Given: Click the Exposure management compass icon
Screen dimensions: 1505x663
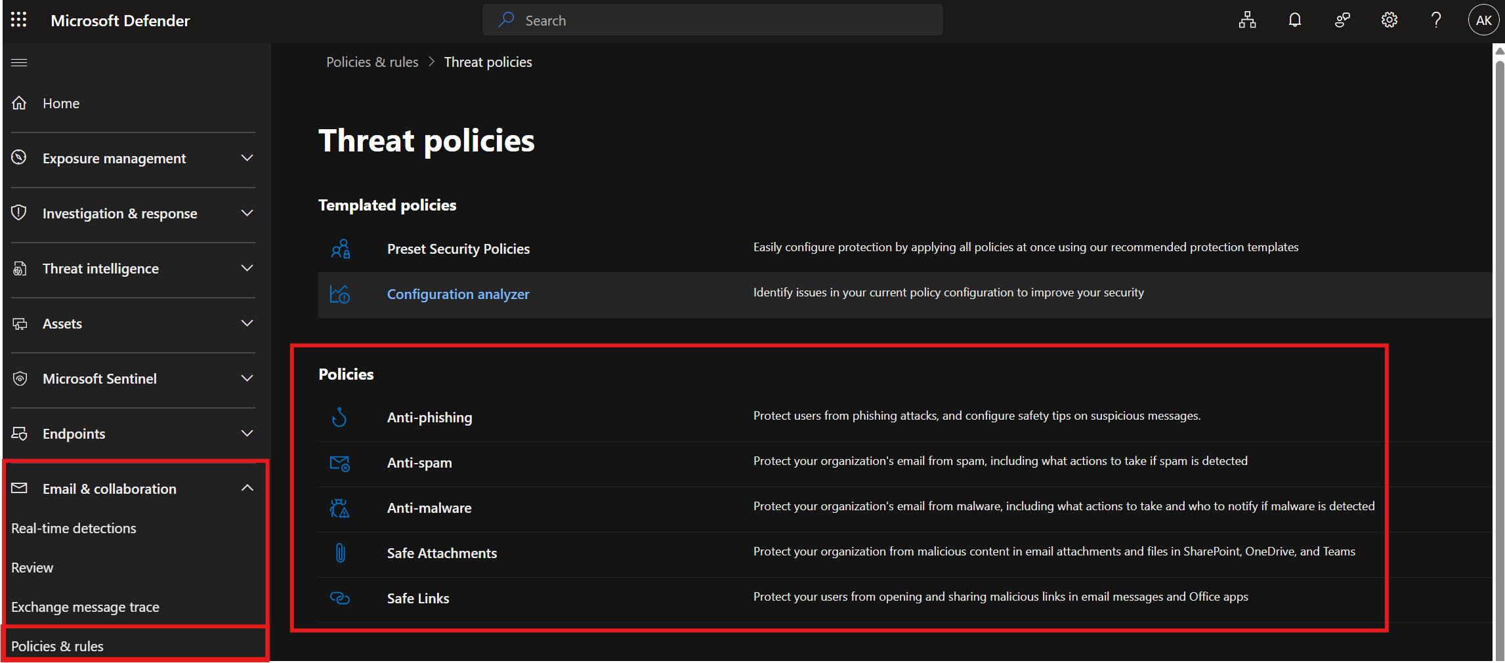Looking at the screenshot, I should point(20,157).
